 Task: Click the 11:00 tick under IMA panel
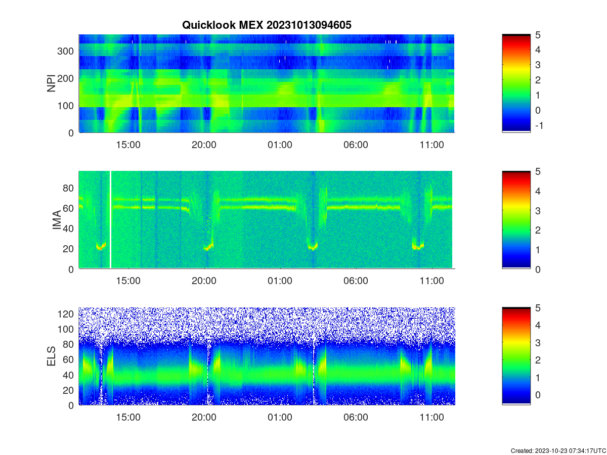pyautogui.click(x=432, y=281)
